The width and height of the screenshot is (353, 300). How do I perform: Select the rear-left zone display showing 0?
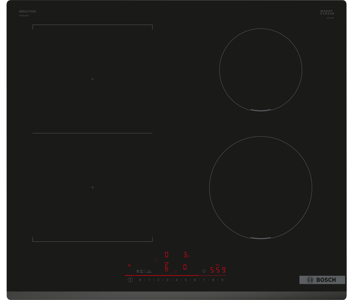tap(166, 255)
